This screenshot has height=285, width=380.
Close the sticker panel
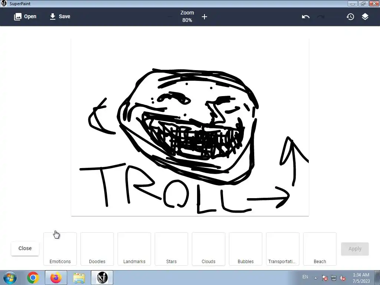(25, 248)
